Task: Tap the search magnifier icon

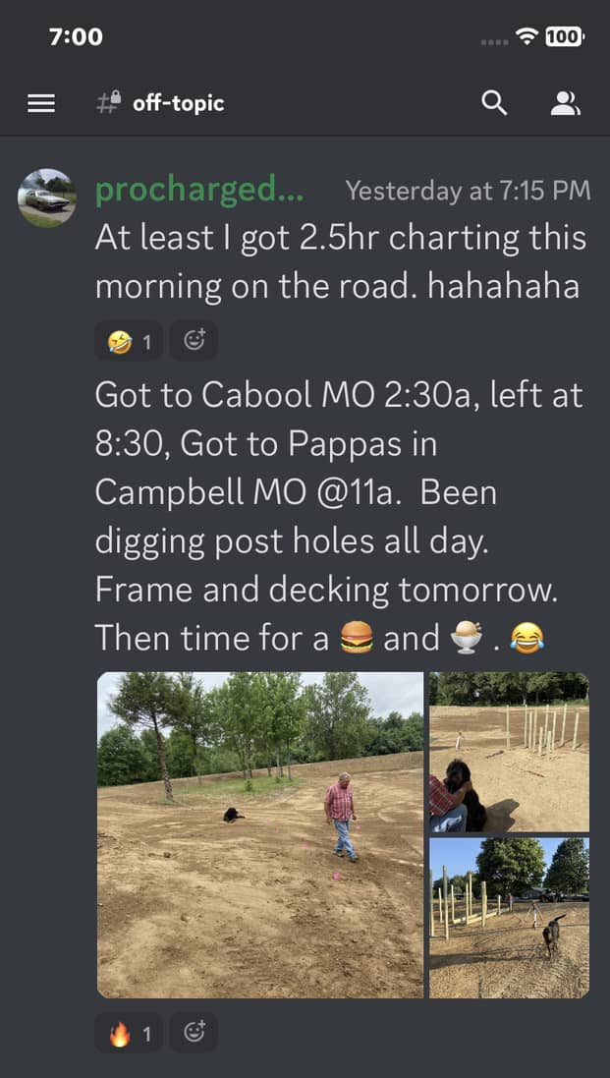Action: (x=494, y=103)
